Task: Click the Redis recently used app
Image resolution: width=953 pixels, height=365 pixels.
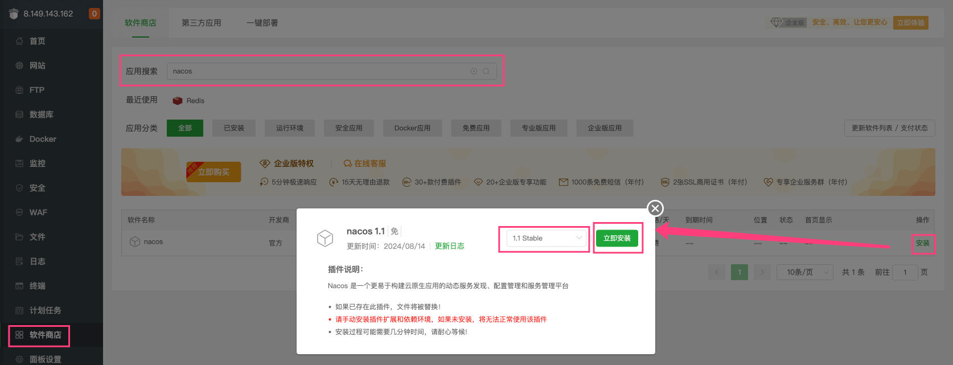Action: [x=189, y=101]
